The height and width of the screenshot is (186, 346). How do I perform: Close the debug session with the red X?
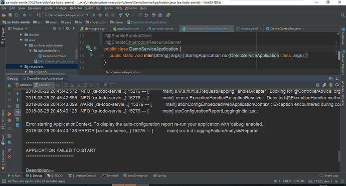coord(9,156)
